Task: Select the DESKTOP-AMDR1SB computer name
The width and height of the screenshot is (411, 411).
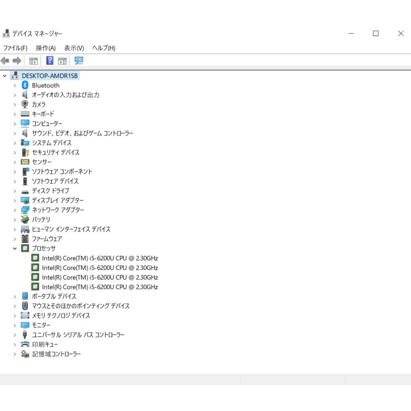Action: click(x=50, y=76)
